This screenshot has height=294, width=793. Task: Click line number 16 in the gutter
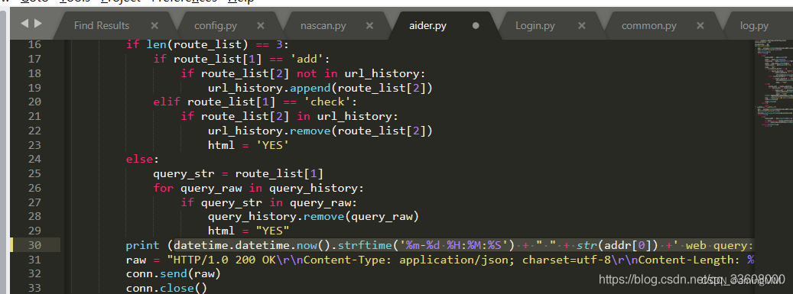[x=34, y=44]
